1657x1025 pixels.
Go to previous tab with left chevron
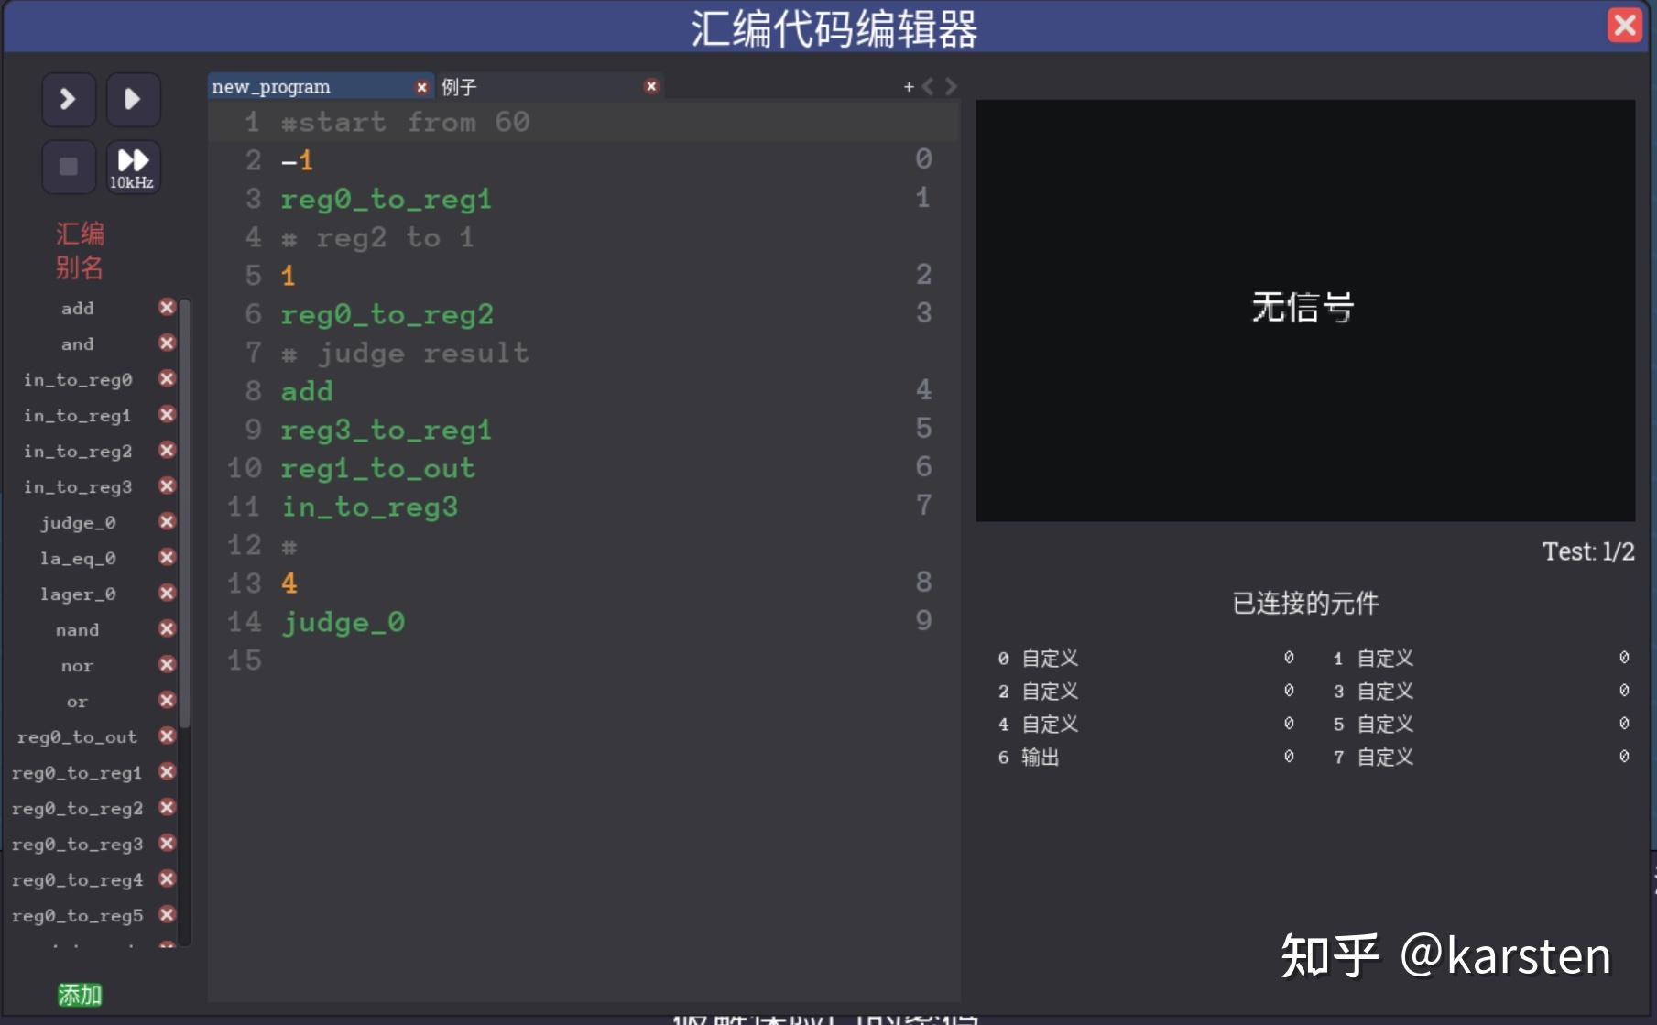929,86
